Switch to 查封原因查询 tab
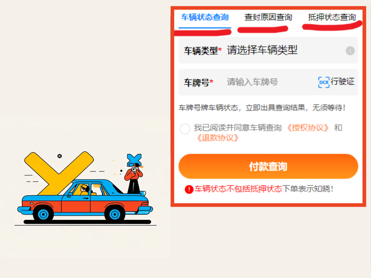This screenshot has width=371, height=278. tap(268, 17)
